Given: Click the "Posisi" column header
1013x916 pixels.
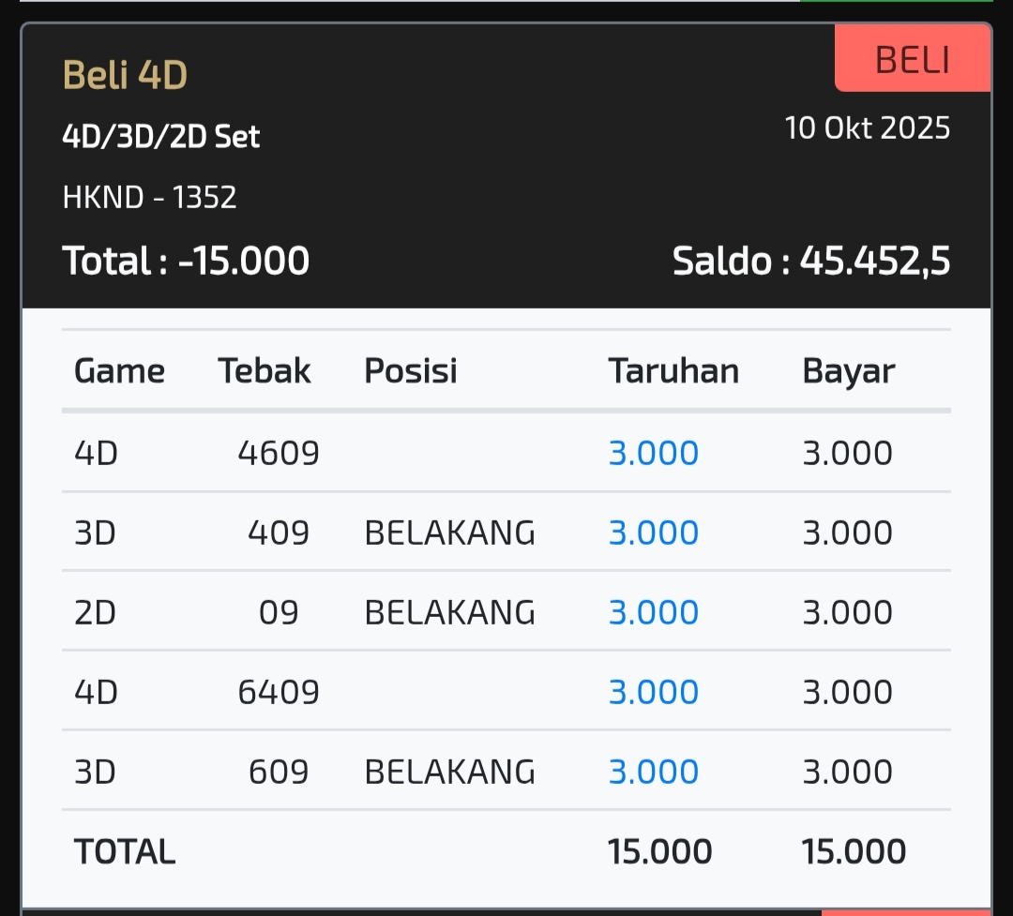Looking at the screenshot, I should tap(410, 371).
